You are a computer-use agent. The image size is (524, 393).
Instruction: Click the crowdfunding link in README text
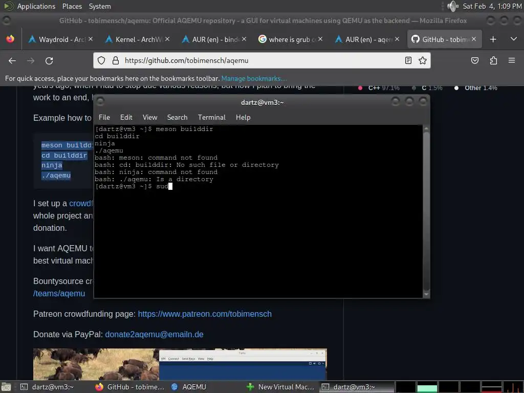[81, 203]
